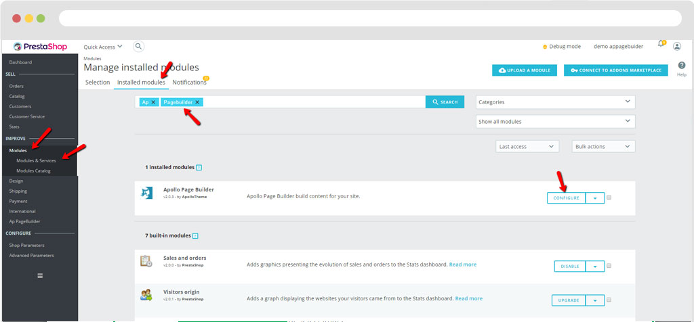Click Configure for Apollo Page Builder

566,198
